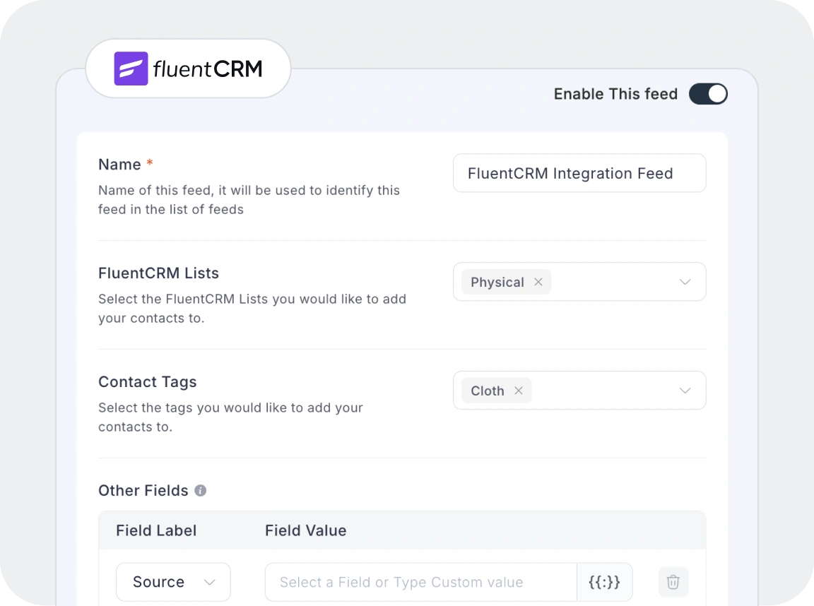Click the Field Label column header
Viewport: 814px width, 606px height.
pos(156,530)
